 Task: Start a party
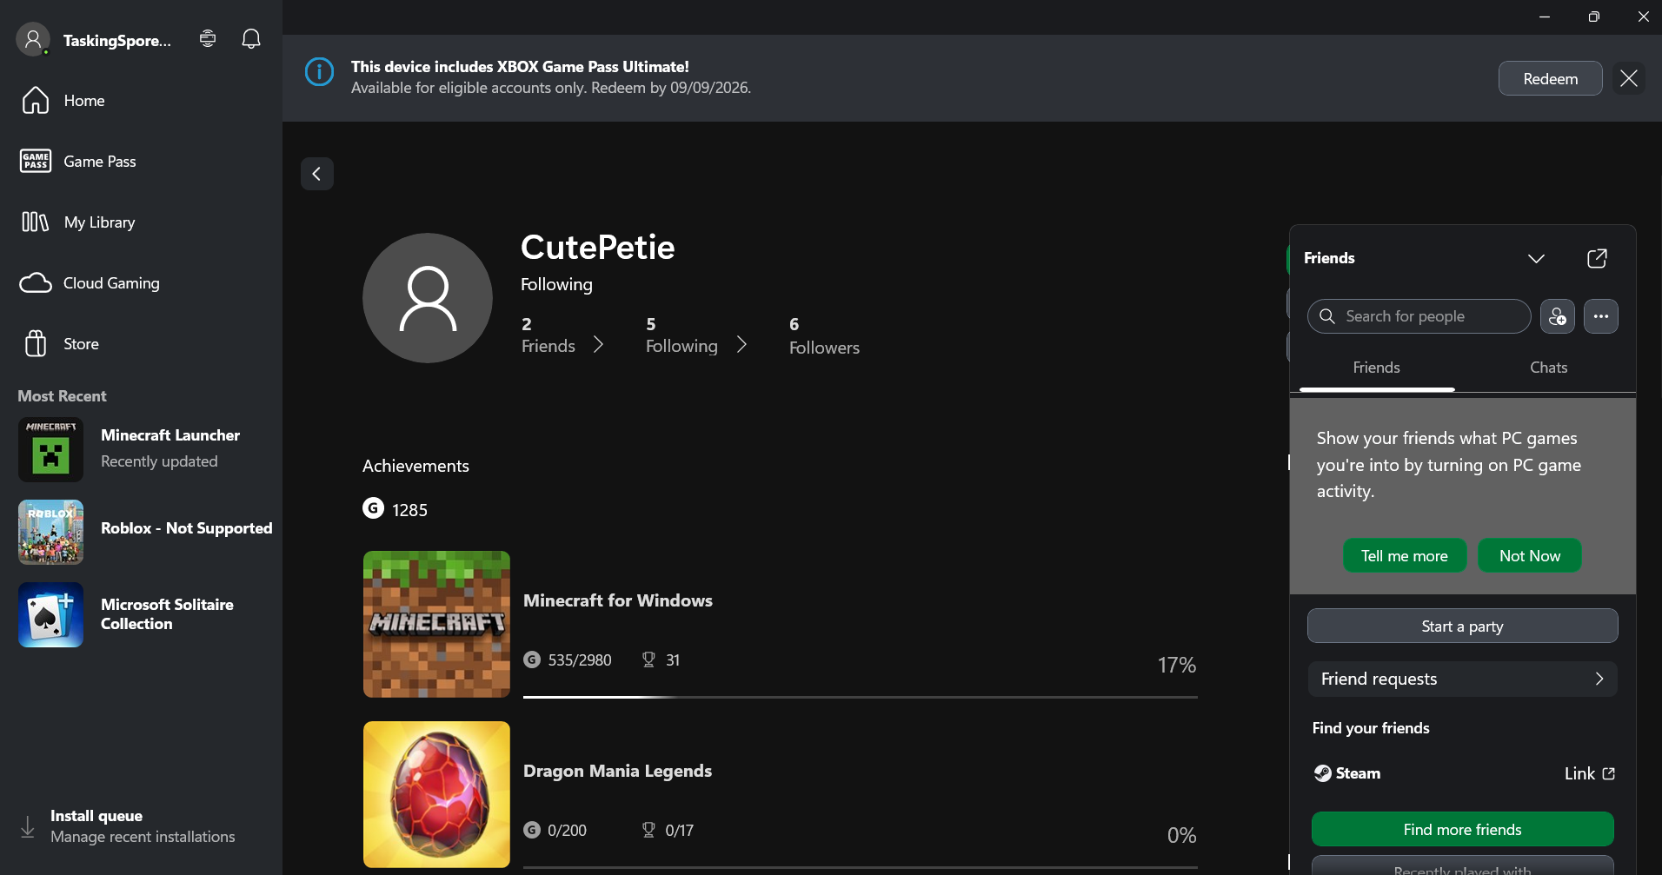click(1463, 626)
